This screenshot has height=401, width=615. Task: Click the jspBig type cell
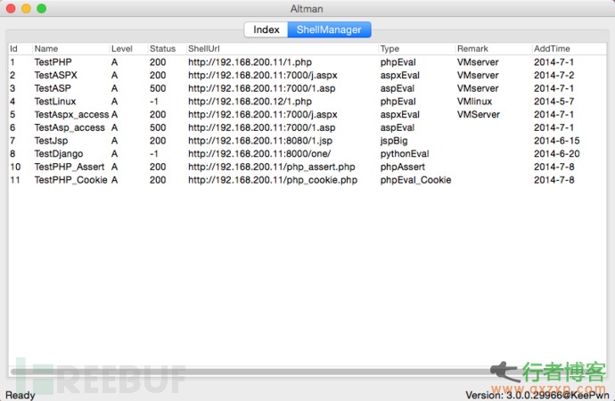pyautogui.click(x=394, y=141)
